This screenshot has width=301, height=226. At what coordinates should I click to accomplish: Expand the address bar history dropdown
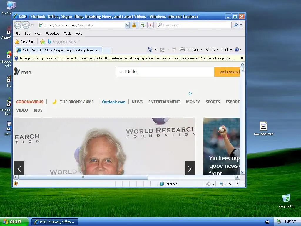pyautogui.click(x=127, y=25)
